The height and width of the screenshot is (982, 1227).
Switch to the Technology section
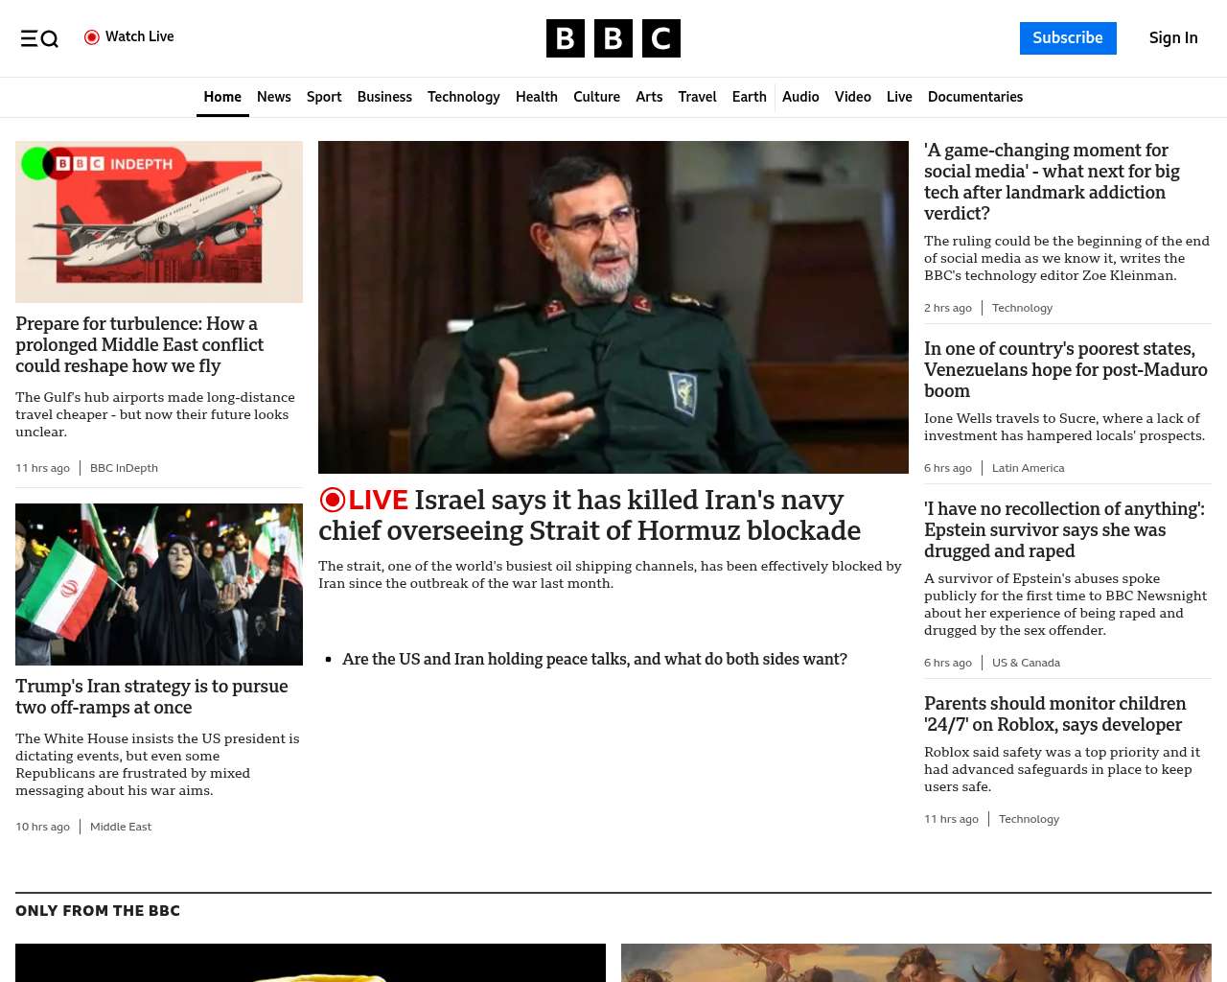pyautogui.click(x=463, y=97)
